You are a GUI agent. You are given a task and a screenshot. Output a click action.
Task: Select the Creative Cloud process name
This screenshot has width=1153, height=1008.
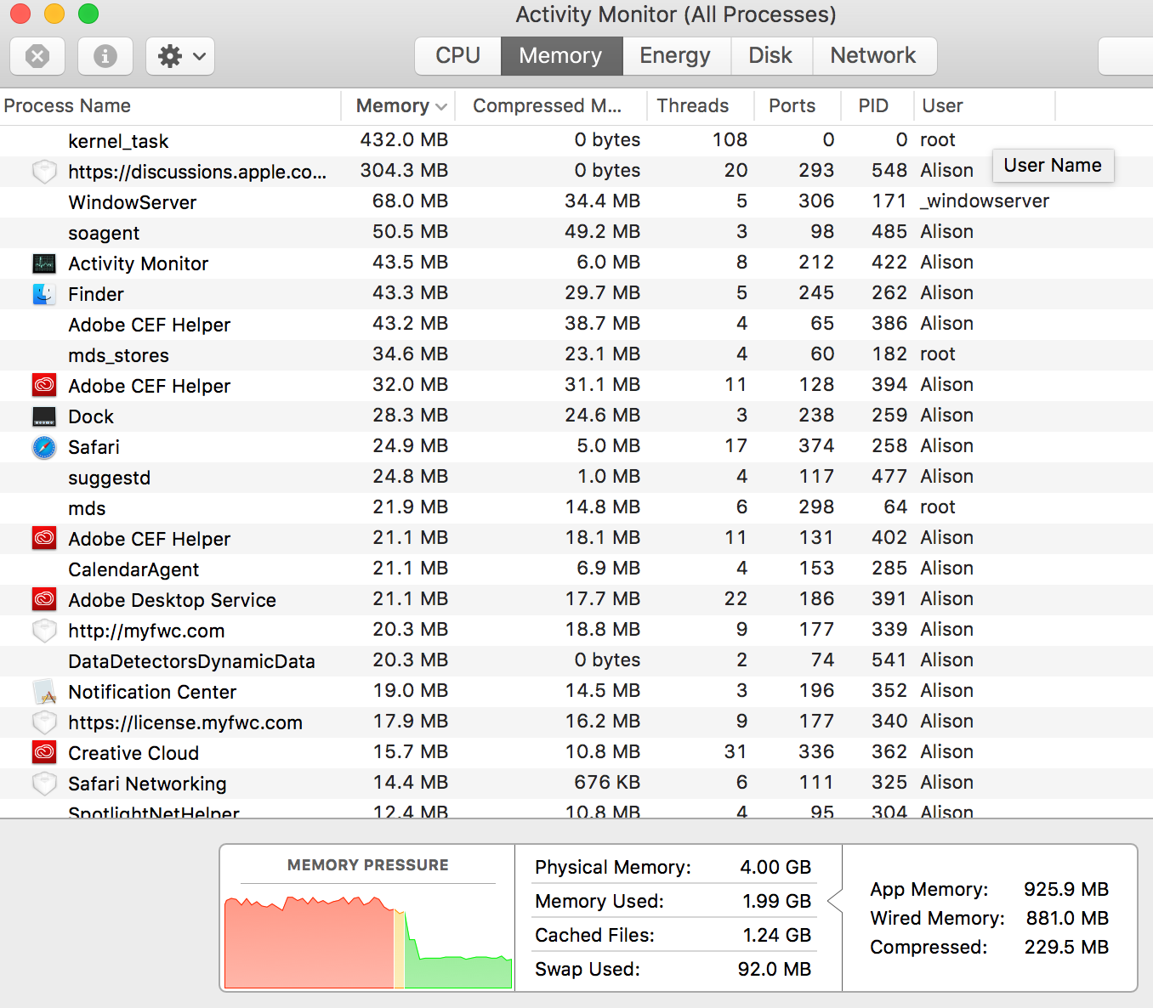(133, 753)
